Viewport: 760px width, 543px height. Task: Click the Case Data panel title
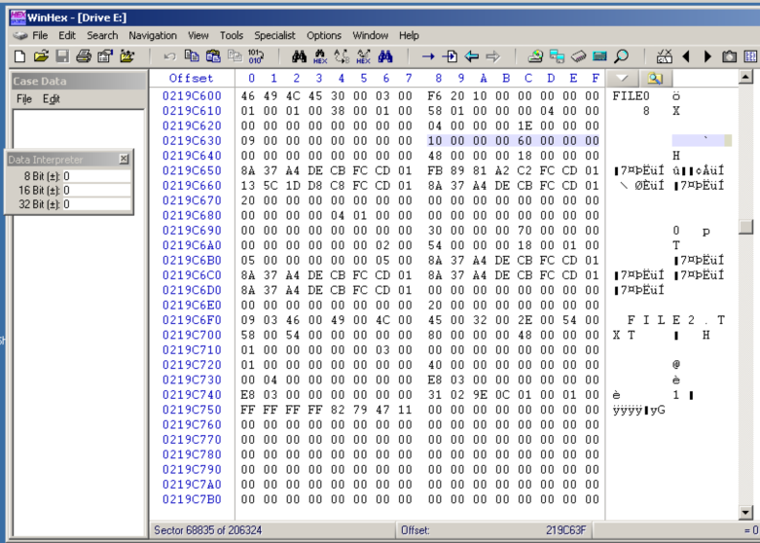[40, 82]
